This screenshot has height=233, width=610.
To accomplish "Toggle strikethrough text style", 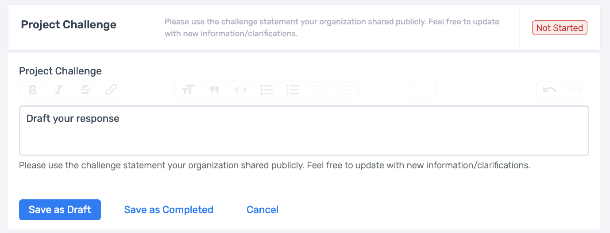I will point(85,90).
